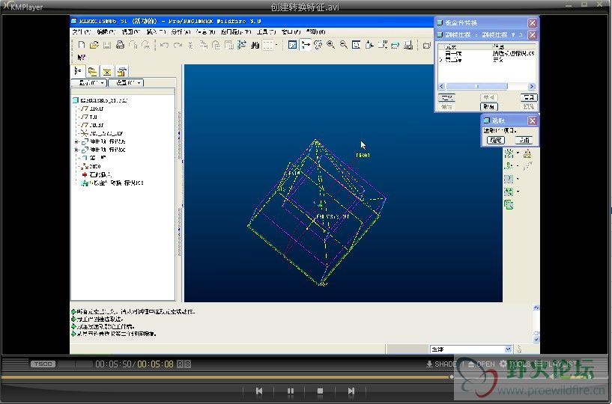Click the first sheet metal wall tool icon
612x404 pixels.
tap(509, 153)
